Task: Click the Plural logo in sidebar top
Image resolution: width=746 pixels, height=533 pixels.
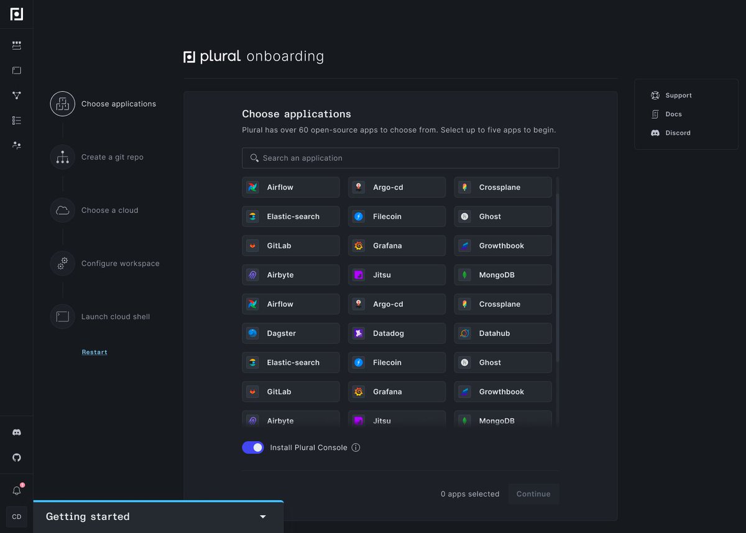Action: tap(17, 14)
